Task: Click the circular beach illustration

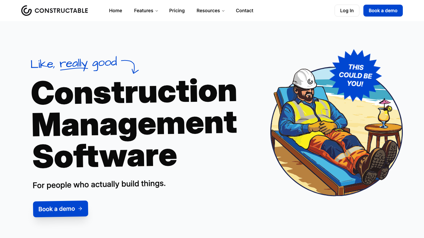Action: pyautogui.click(x=336, y=129)
